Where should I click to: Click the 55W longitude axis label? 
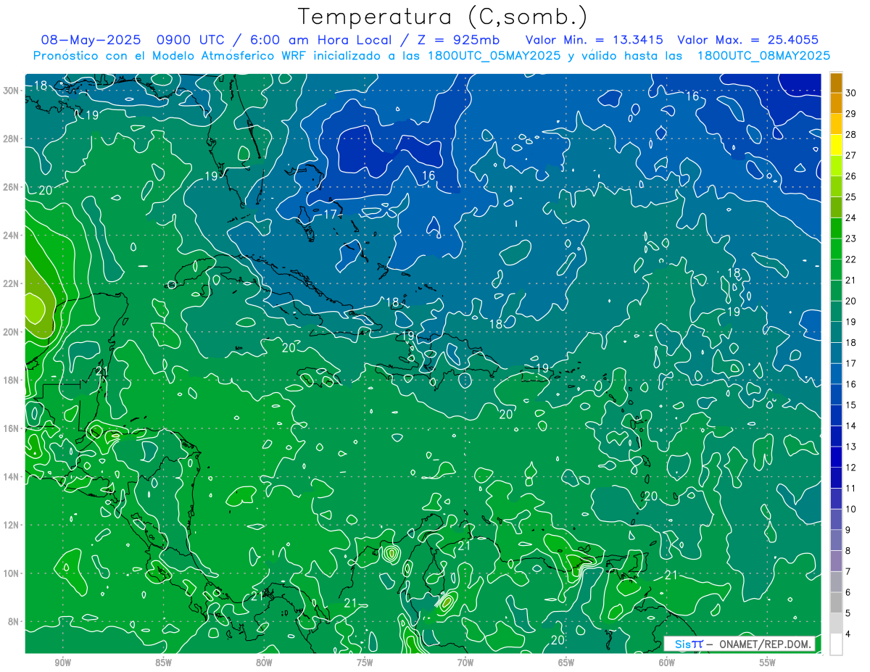point(767,663)
